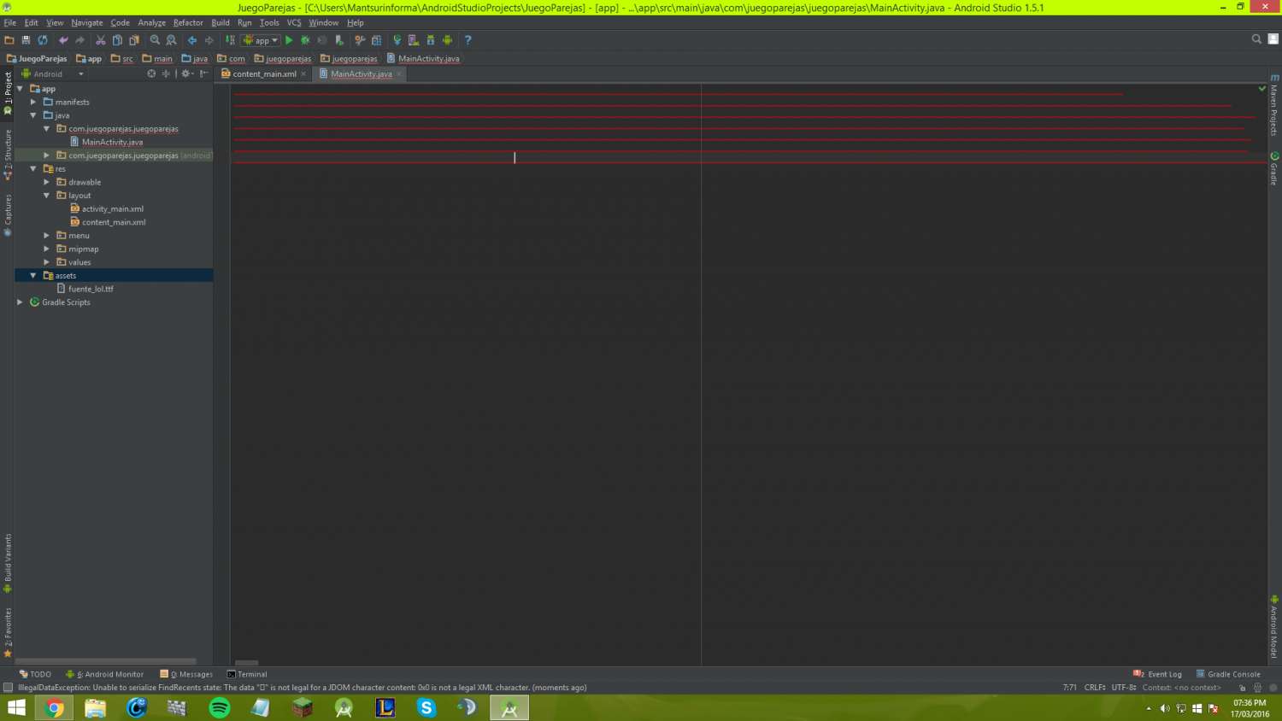Click the Paste clipboard icon
The height and width of the screenshot is (721, 1282).
[134, 40]
